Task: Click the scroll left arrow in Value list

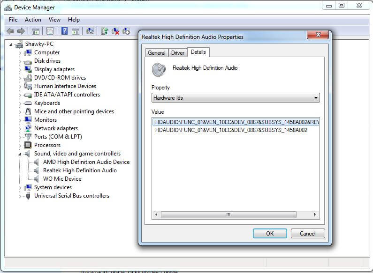Action: (x=156, y=214)
